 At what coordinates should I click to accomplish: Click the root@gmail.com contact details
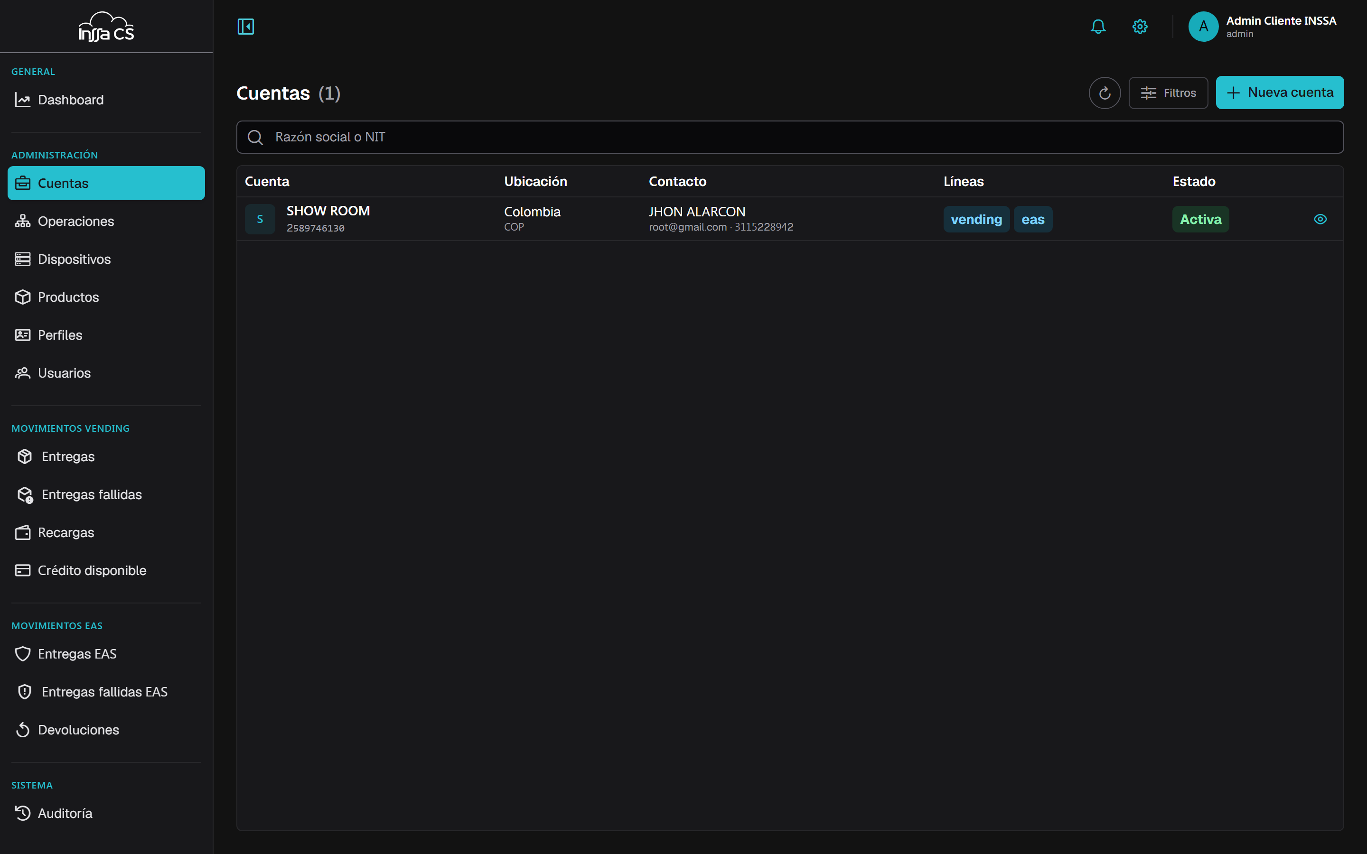[721, 227]
